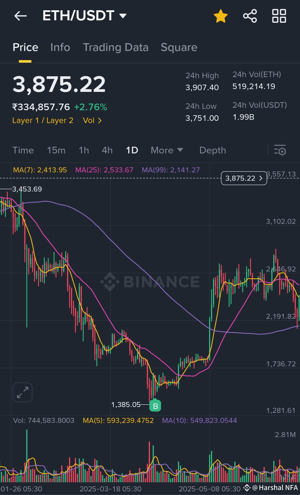Open the four-square grid layout icon

pyautogui.click(x=279, y=16)
